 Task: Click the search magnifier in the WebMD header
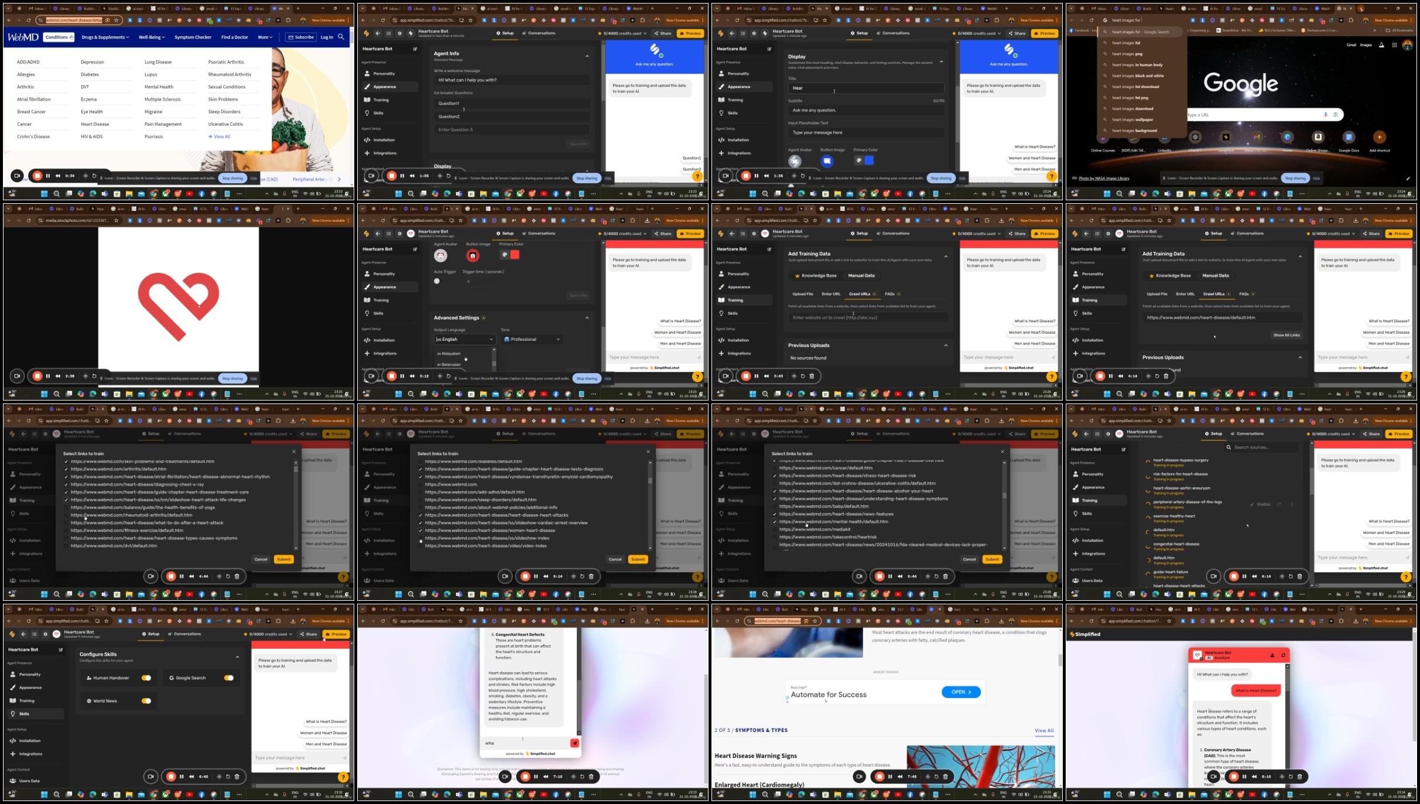click(x=341, y=37)
